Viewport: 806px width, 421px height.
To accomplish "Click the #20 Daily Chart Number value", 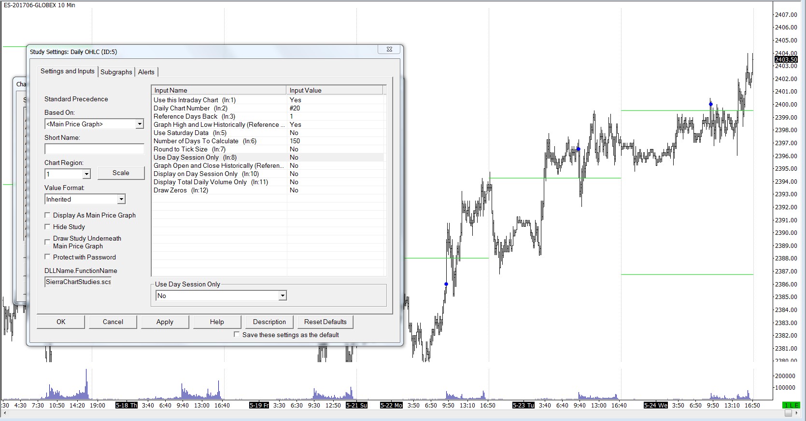I will point(295,108).
